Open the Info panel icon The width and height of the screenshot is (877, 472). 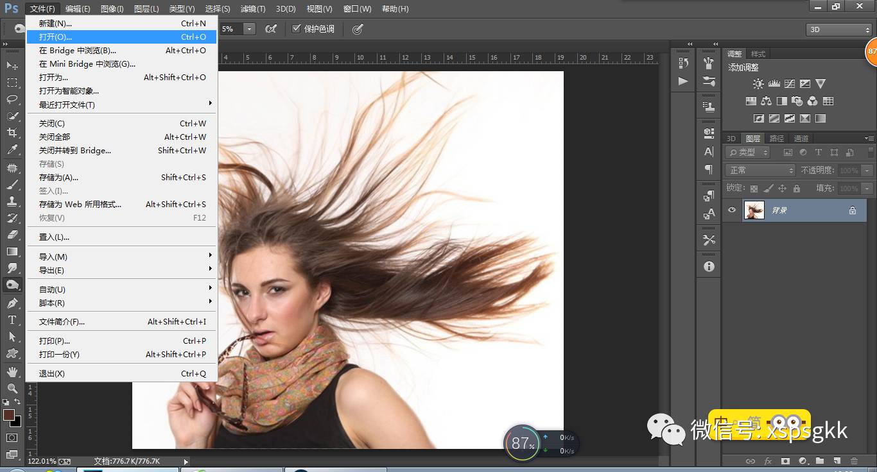(x=709, y=266)
